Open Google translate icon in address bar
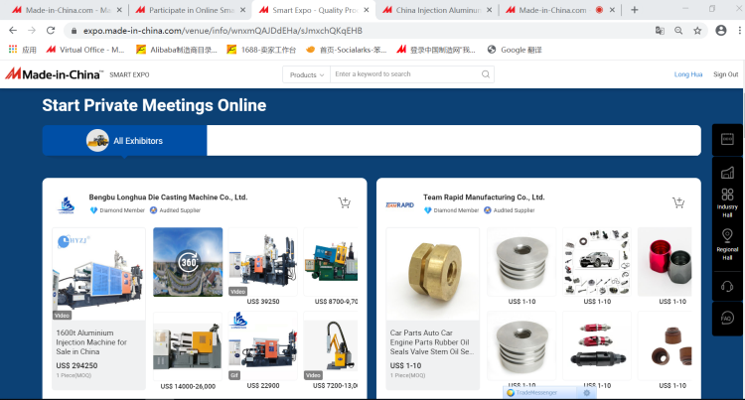 (x=660, y=31)
